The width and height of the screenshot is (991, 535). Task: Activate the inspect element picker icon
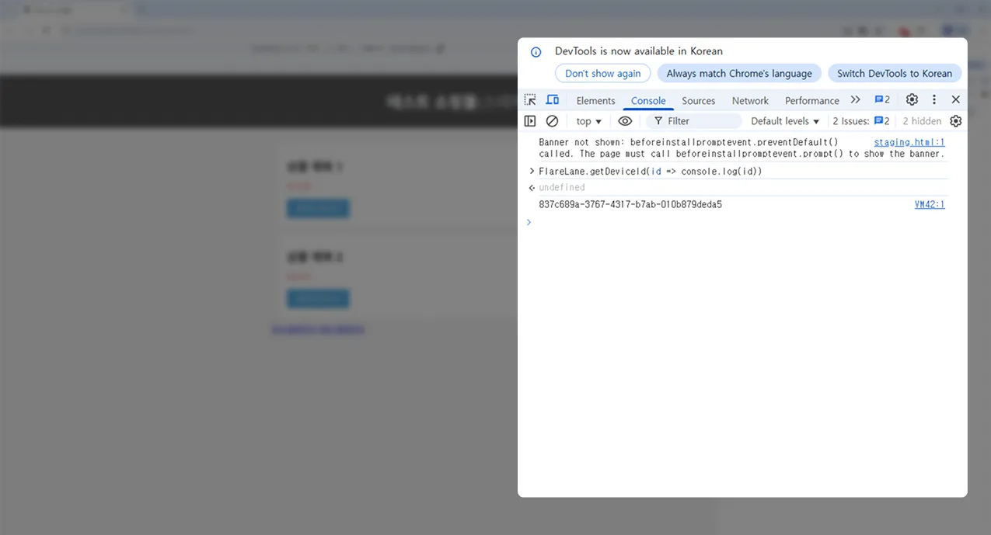[530, 100]
